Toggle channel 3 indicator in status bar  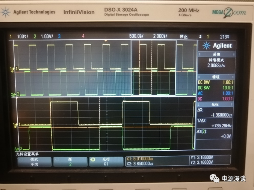tap(59, 36)
